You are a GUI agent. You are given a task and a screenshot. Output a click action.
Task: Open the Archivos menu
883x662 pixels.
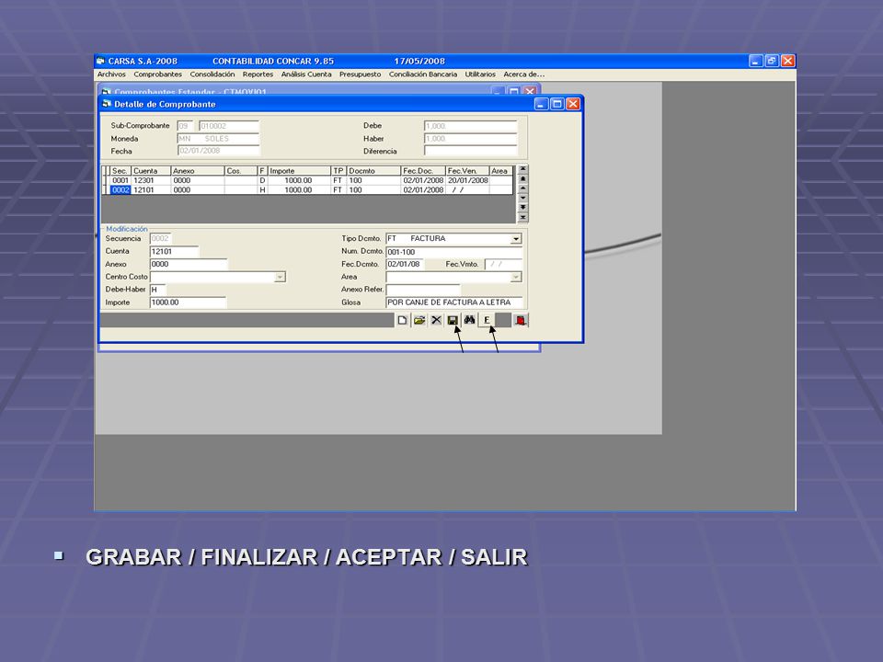click(111, 74)
